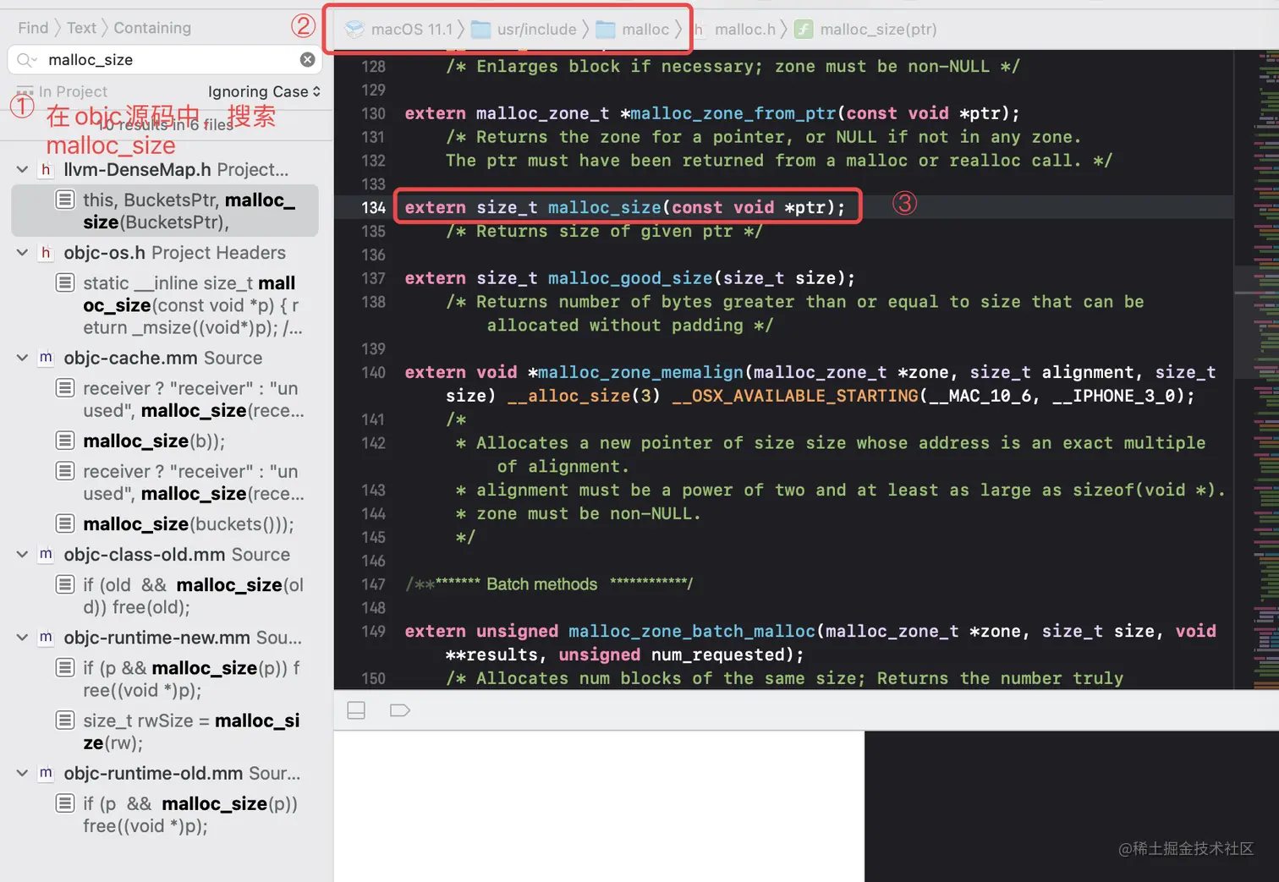Click result icon beside 'malloc_size(b));'
This screenshot has width=1279, height=882.
click(65, 441)
